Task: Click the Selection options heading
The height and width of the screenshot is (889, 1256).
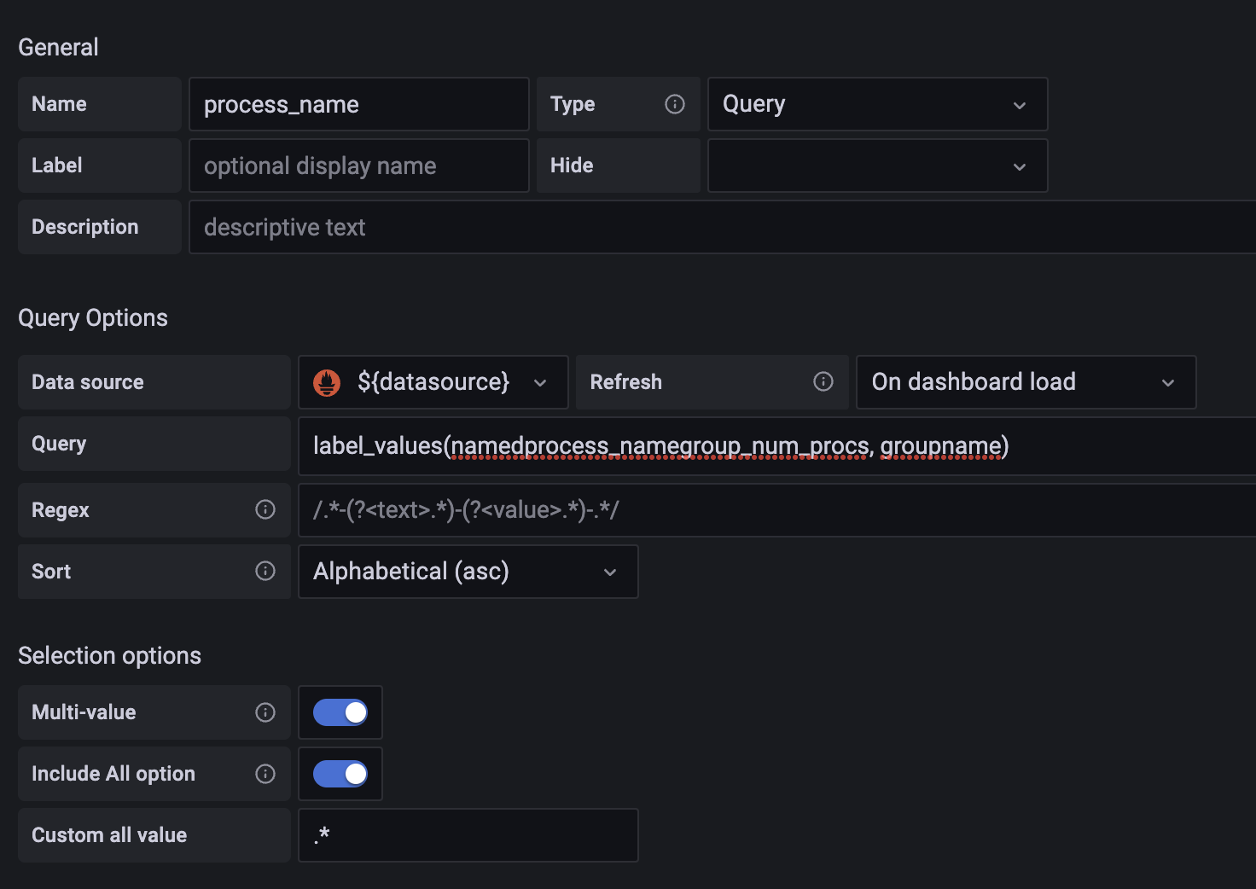Action: pos(109,655)
